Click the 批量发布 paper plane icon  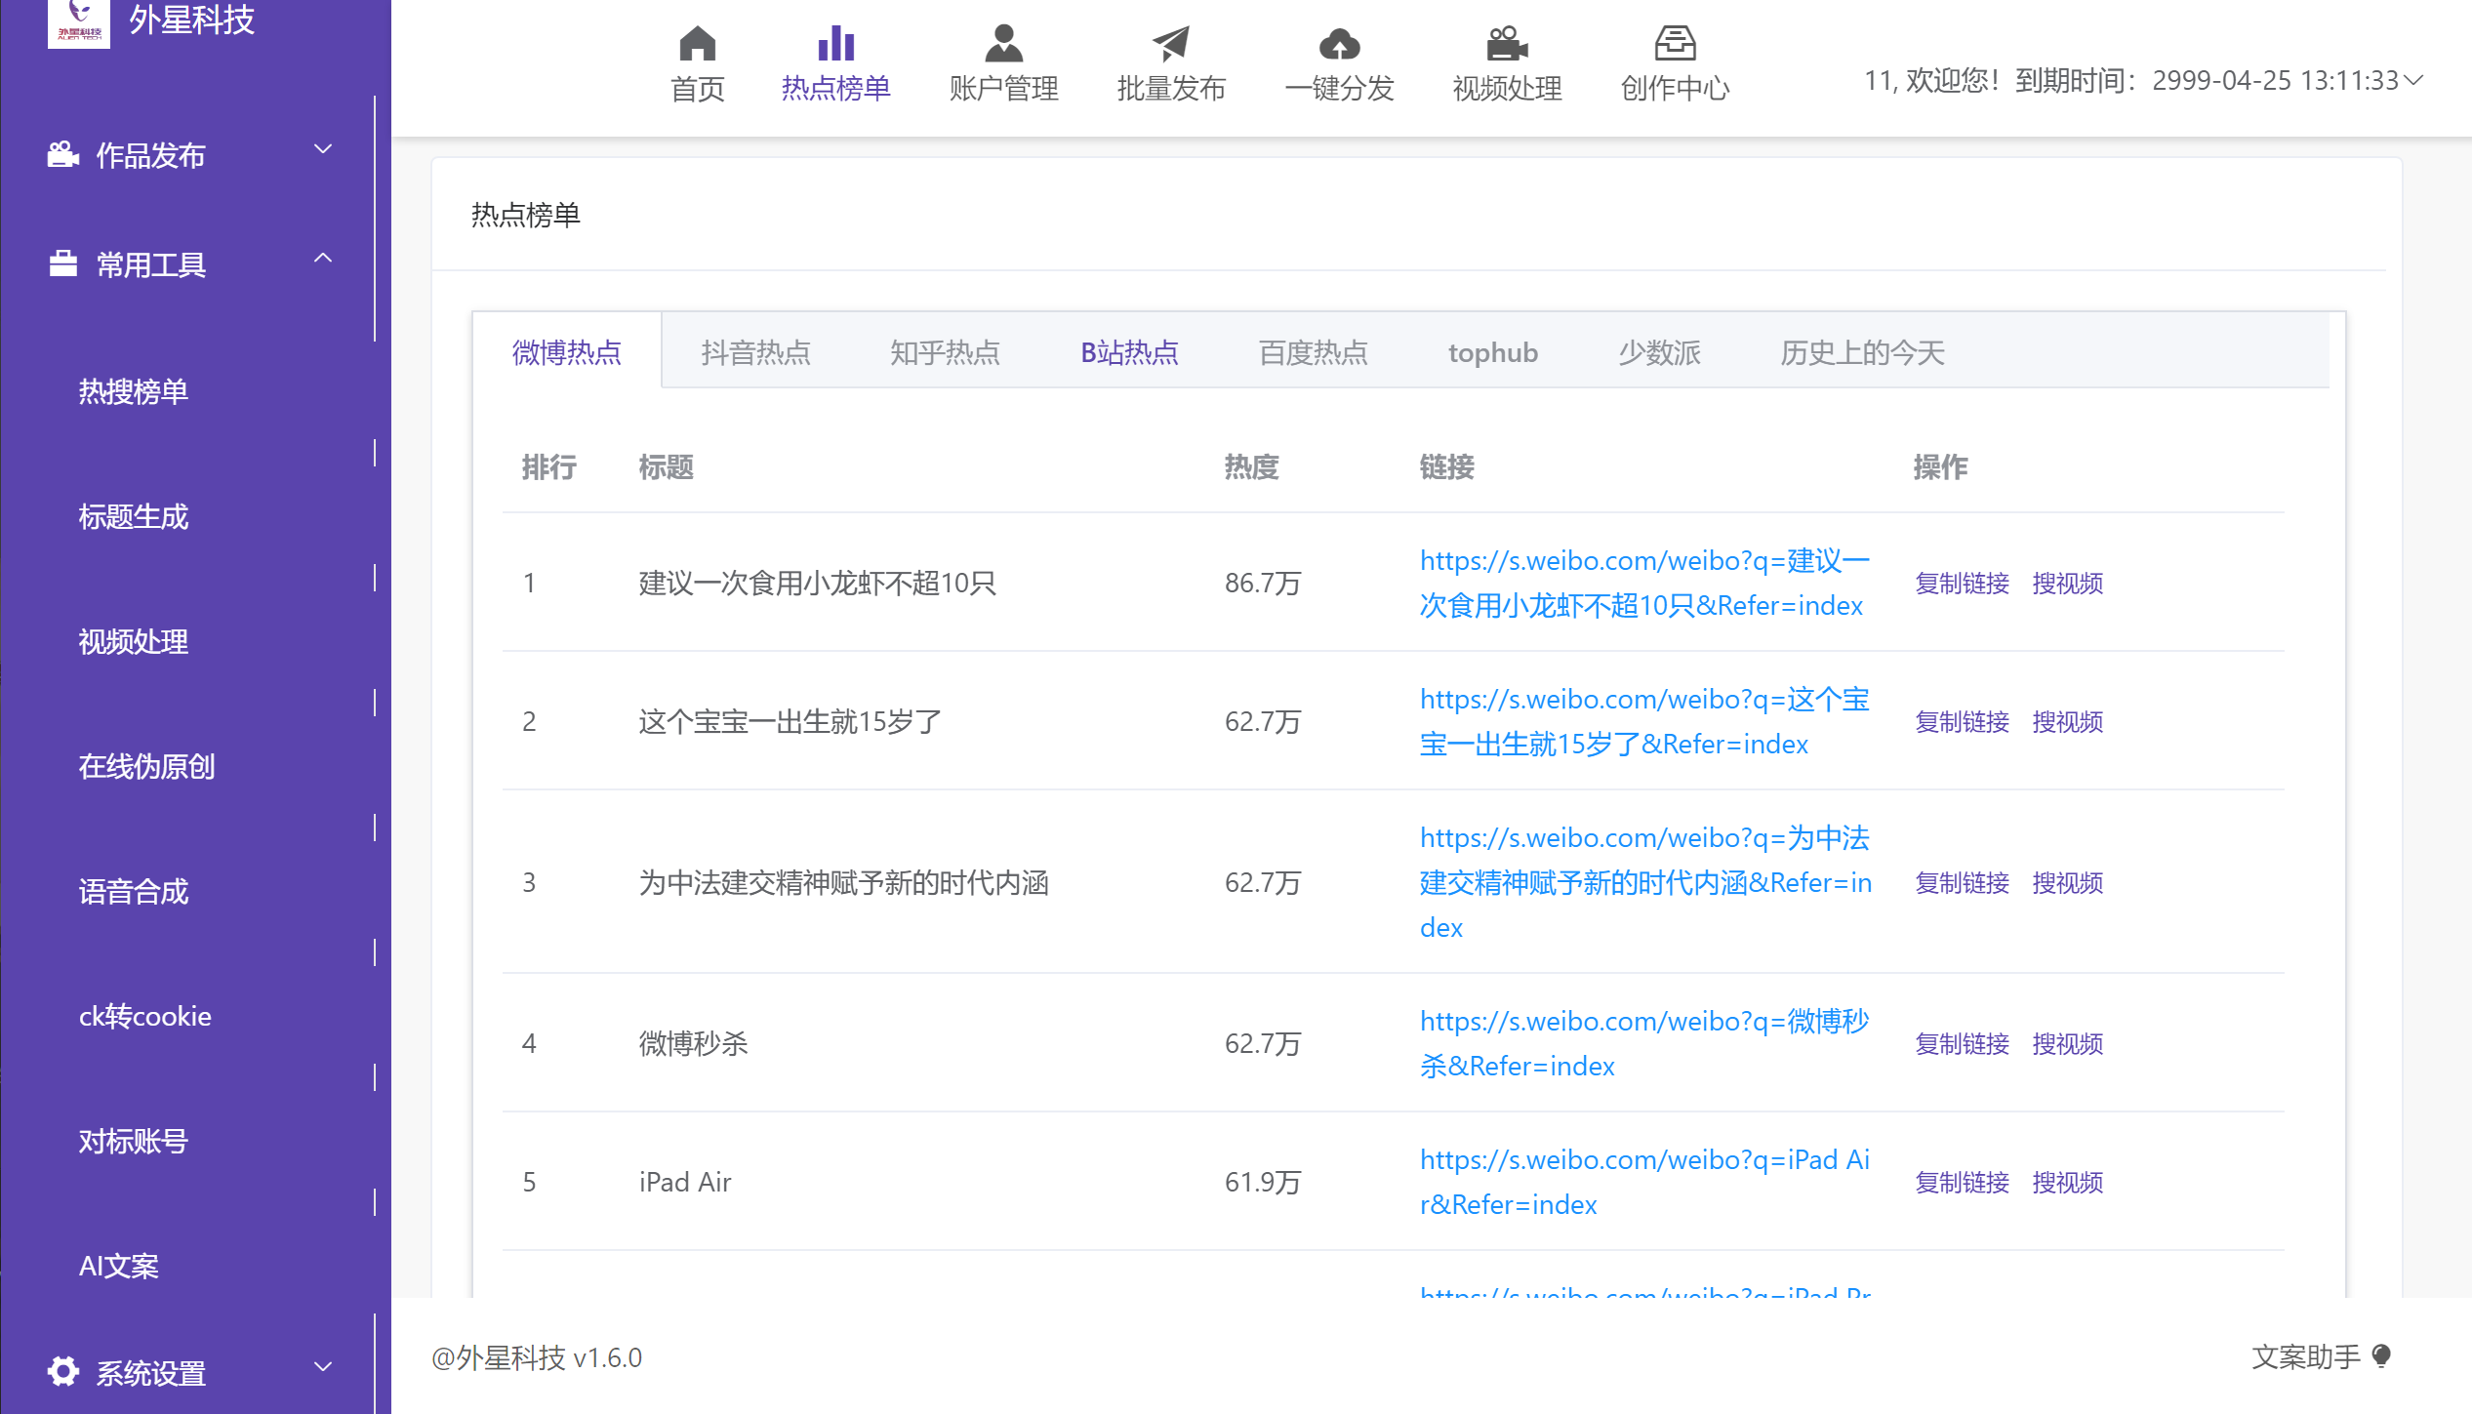pyautogui.click(x=1170, y=44)
